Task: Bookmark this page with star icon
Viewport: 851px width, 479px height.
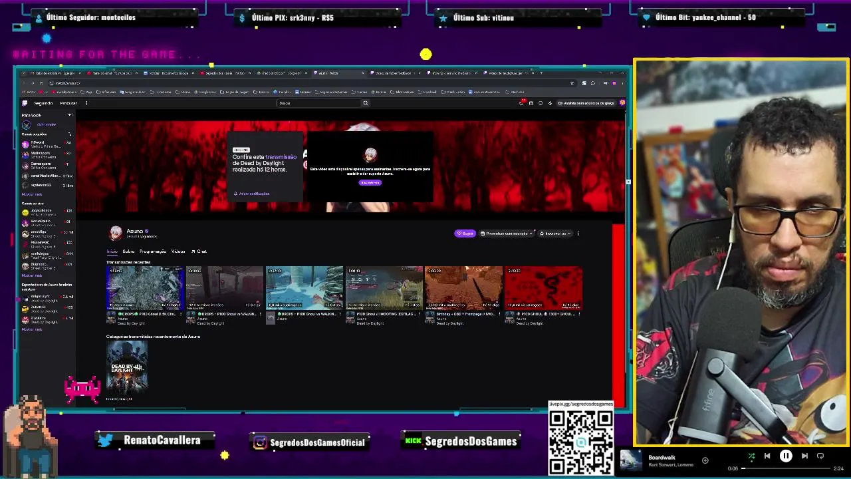Action: point(572,83)
